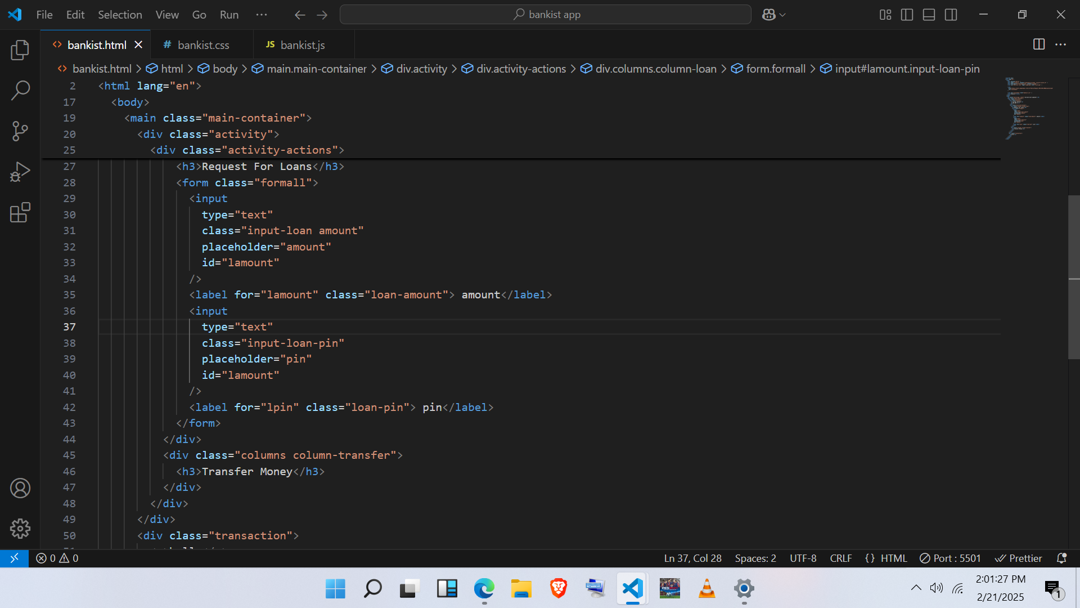Select the bankist.html tab
Screen dimensions: 1080x608
pos(97,44)
